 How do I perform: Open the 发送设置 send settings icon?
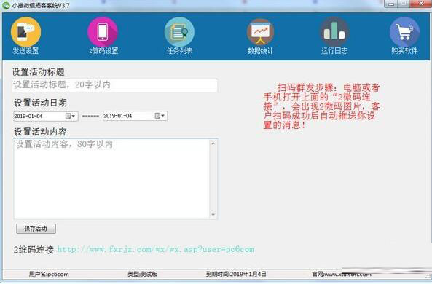pyautogui.click(x=26, y=32)
